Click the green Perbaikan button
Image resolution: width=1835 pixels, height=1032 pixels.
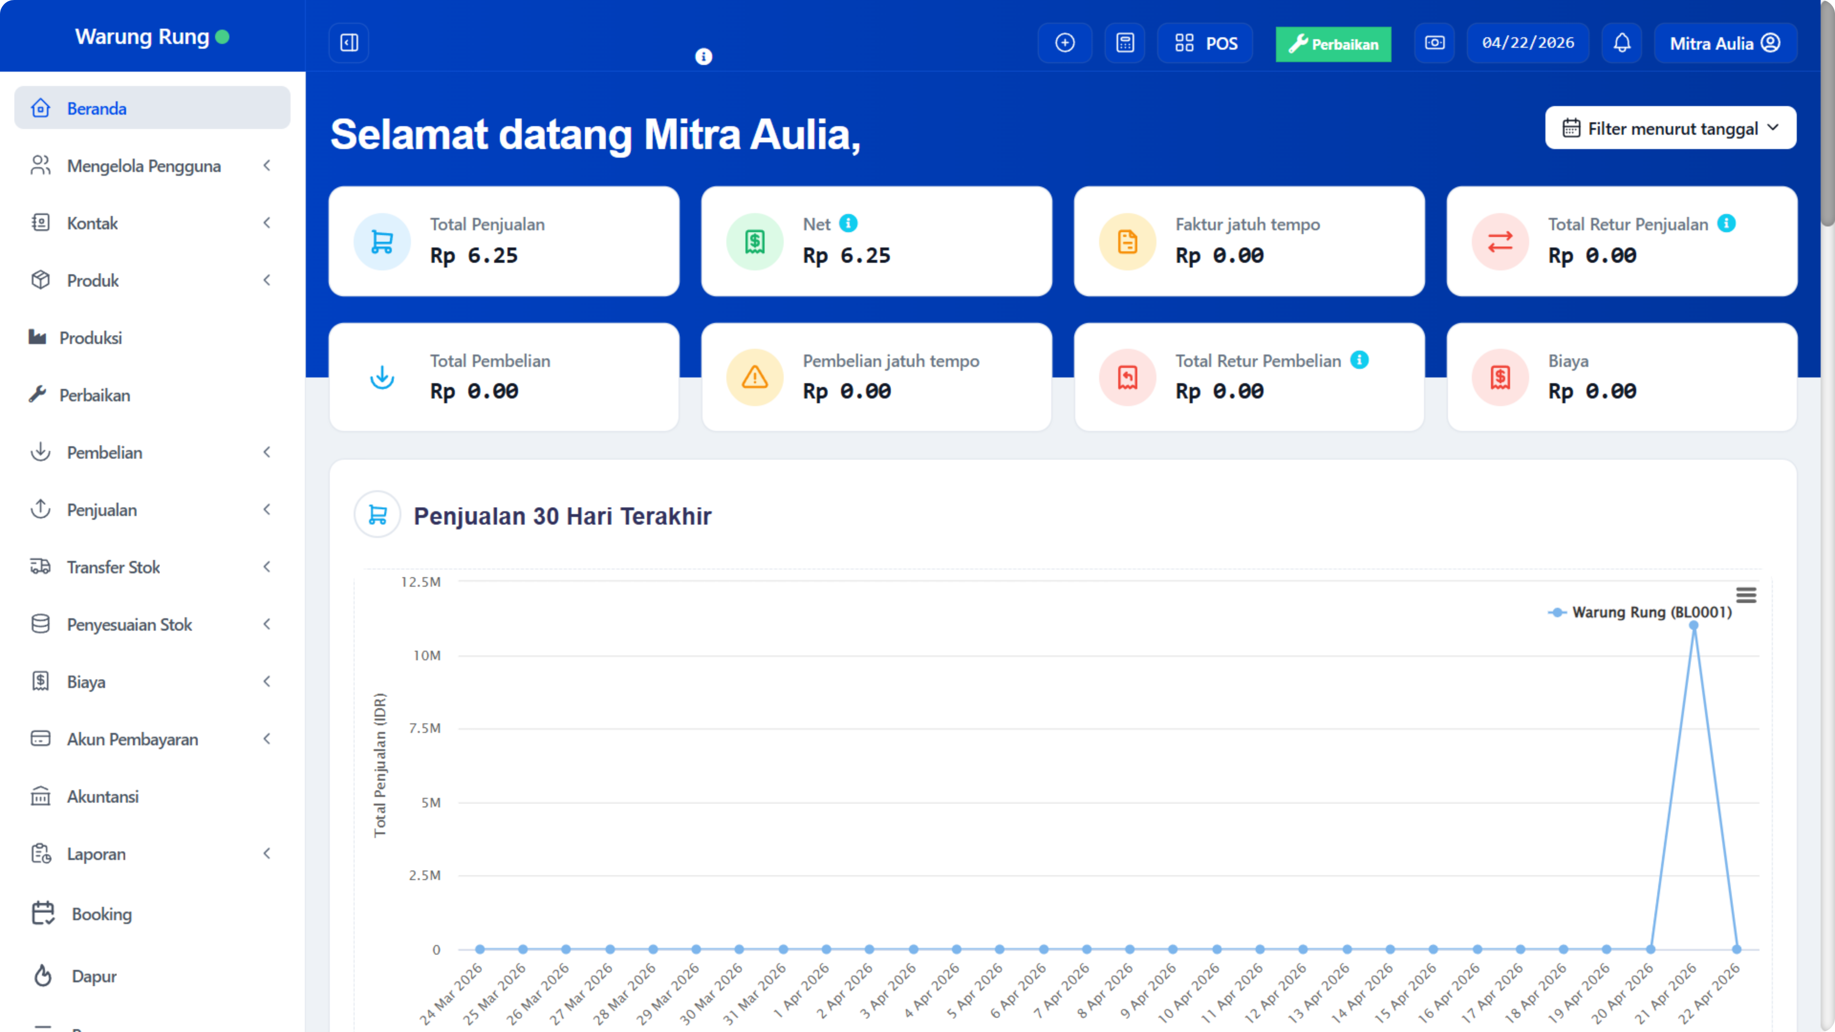[x=1333, y=43]
